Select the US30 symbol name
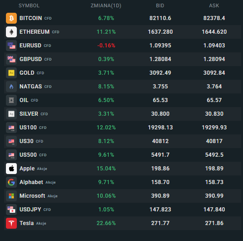Viewport: 243px width, 241px height. point(26,141)
